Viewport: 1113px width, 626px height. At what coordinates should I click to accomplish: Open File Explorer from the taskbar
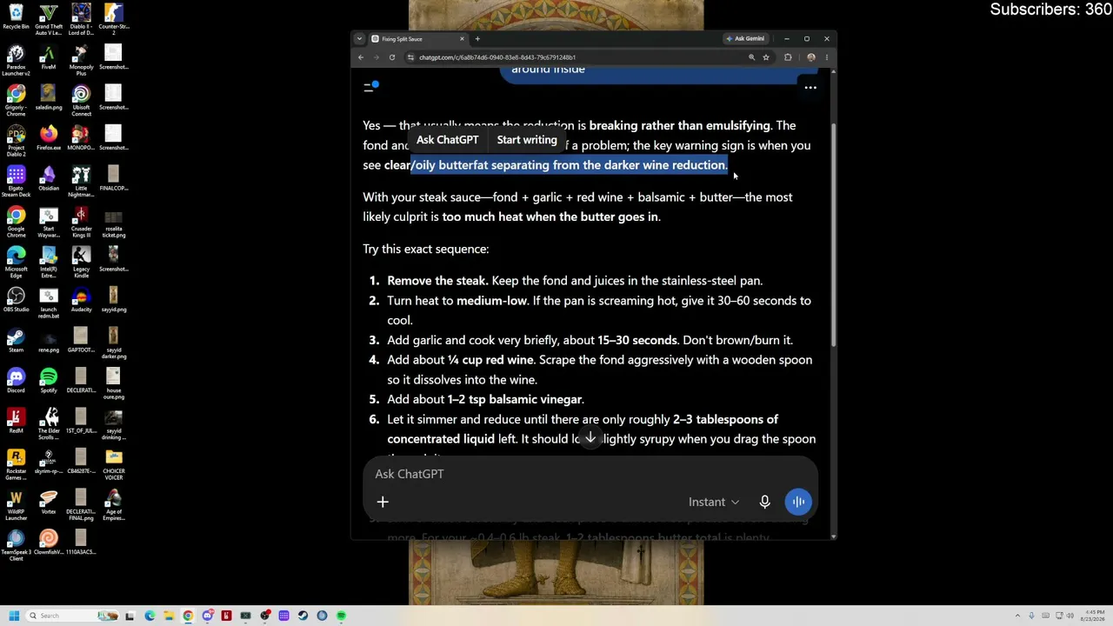[169, 616]
